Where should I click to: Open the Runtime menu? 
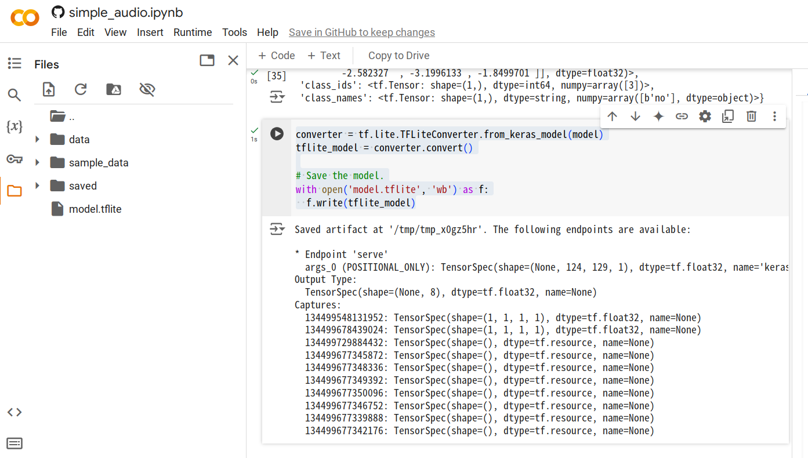coord(193,32)
